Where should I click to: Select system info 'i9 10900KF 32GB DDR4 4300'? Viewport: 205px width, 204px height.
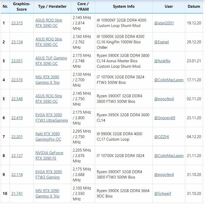(x=124, y=23)
